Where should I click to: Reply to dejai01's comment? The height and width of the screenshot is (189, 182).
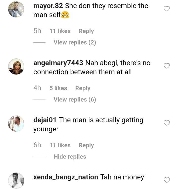(86, 145)
